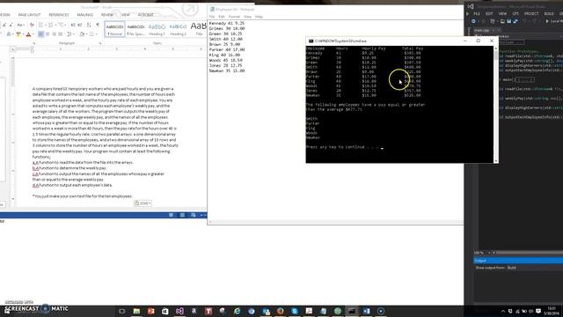
Task: Click the Save icon in Visual Studio toolbar
Action: pos(508,21)
